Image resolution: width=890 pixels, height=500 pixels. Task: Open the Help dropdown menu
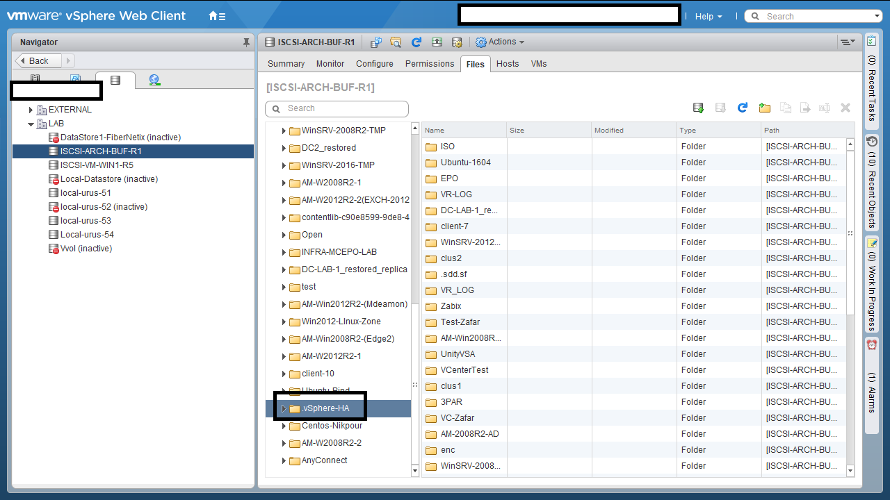click(708, 16)
